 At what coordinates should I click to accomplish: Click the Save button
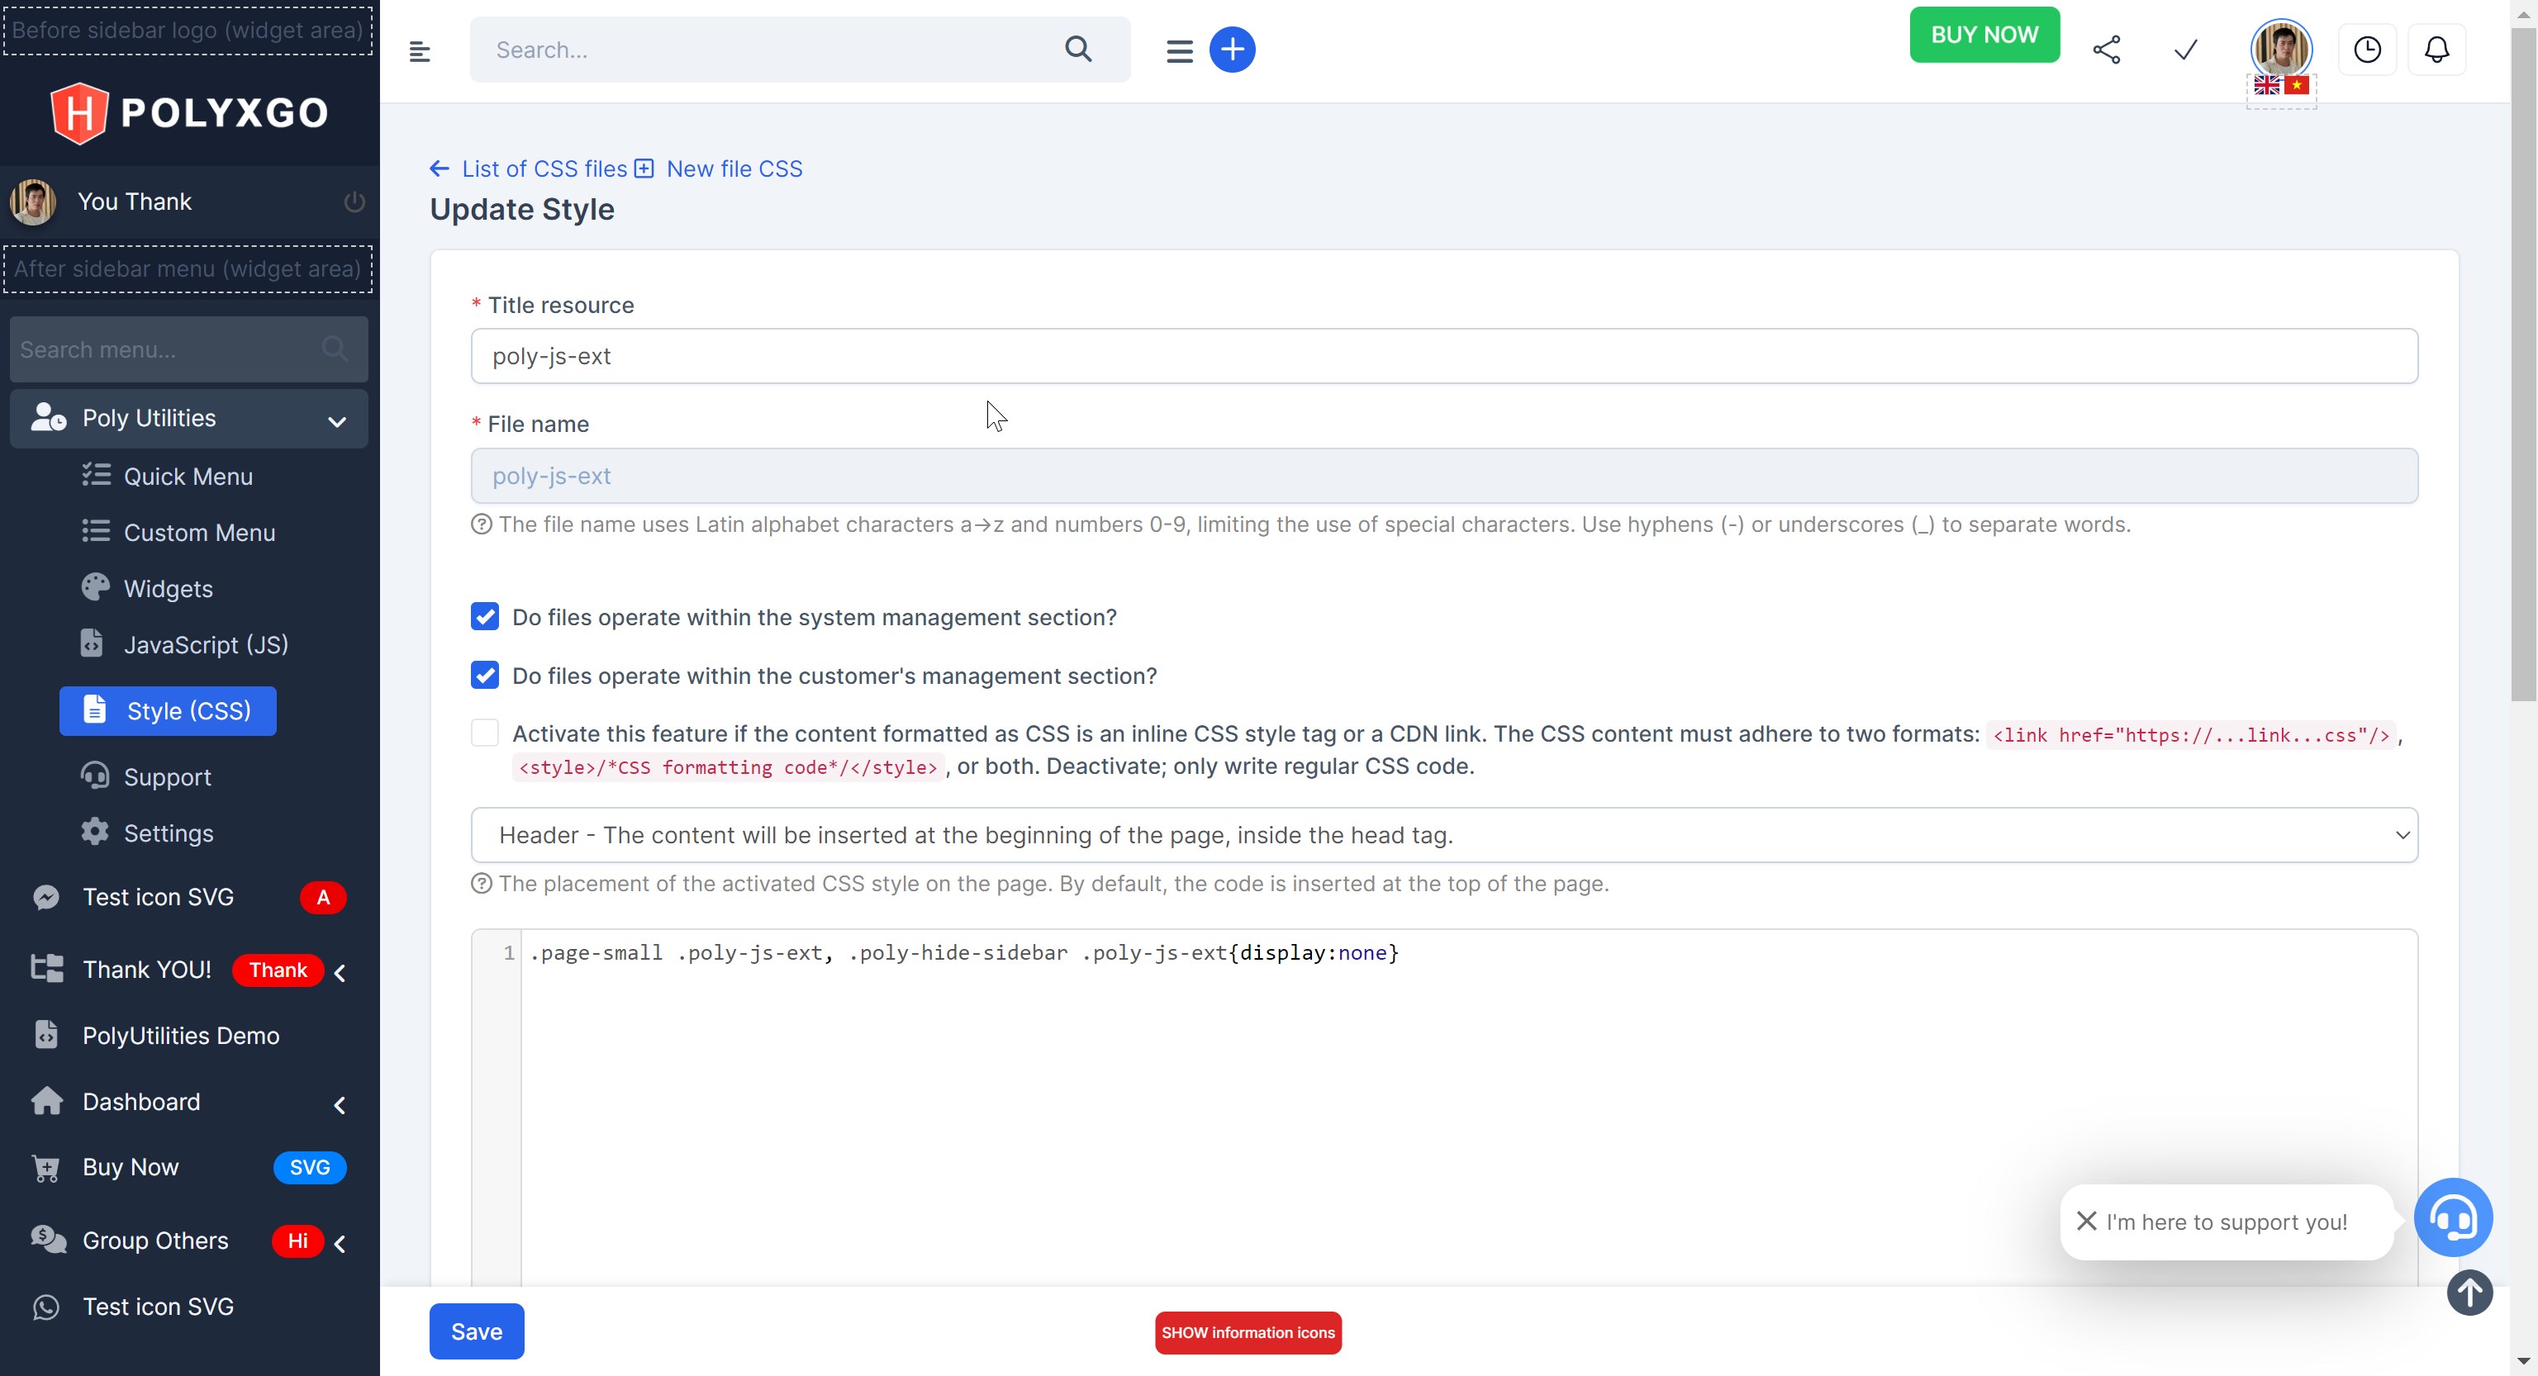point(476,1331)
